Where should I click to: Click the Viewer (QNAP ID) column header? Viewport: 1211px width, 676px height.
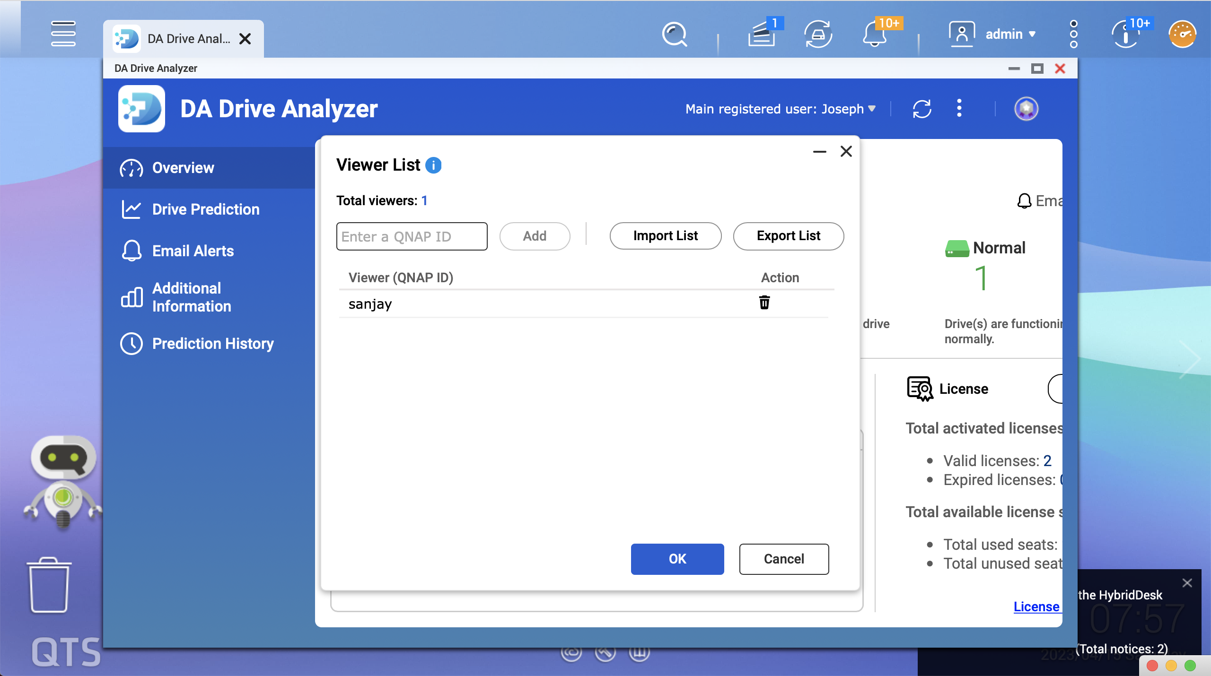401,277
